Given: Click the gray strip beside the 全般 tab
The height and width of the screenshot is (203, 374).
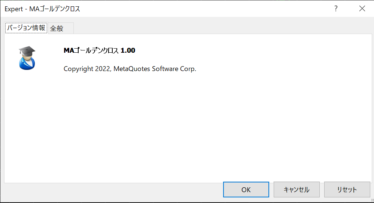Looking at the screenshot, I should tap(222, 28).
